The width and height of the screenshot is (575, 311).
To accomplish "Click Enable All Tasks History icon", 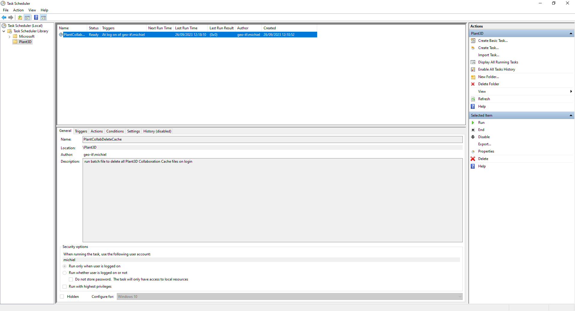I will (x=473, y=69).
